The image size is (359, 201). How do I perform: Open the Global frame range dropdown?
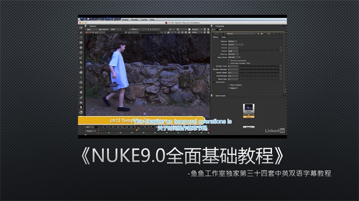coord(91,131)
